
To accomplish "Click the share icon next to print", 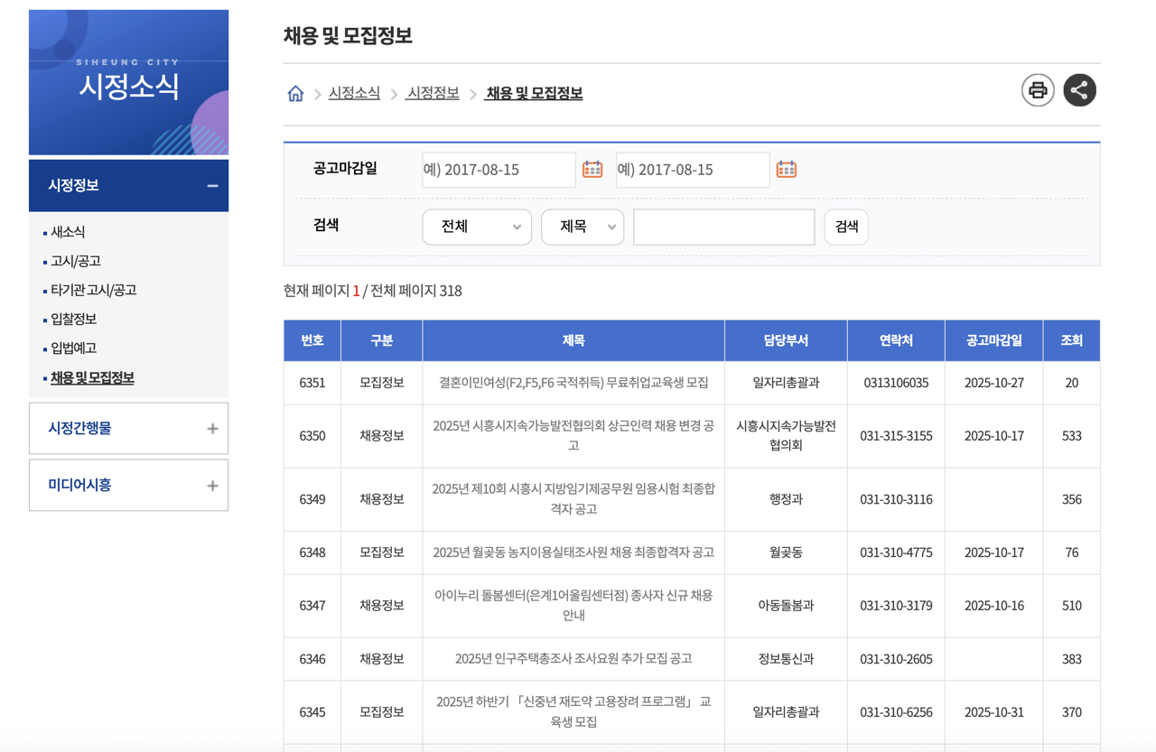I will (1079, 89).
